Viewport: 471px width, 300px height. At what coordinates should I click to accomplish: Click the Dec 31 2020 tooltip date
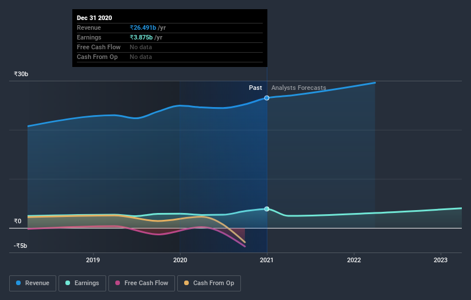[x=94, y=18]
